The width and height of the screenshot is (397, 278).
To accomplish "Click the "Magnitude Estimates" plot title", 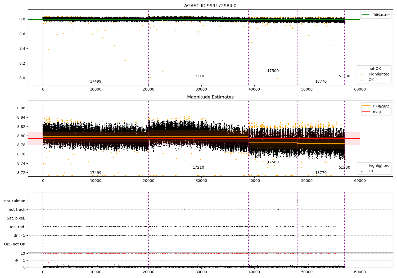I will pos(210,97).
